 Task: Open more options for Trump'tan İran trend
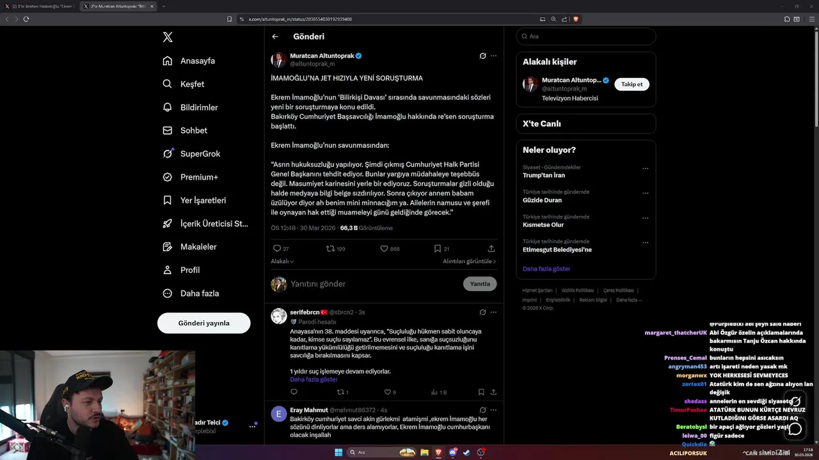645,169
